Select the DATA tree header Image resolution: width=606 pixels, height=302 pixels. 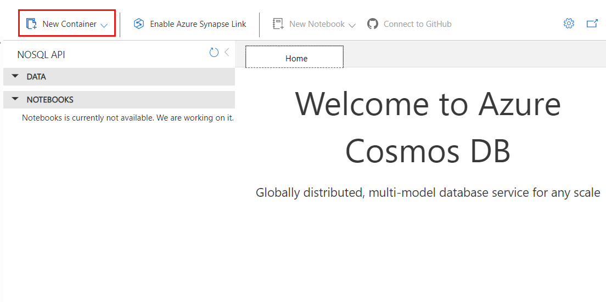(36, 77)
